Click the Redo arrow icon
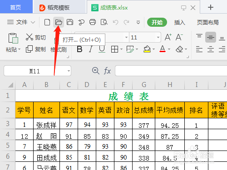This screenshot has height=170, width=227. coord(126,22)
